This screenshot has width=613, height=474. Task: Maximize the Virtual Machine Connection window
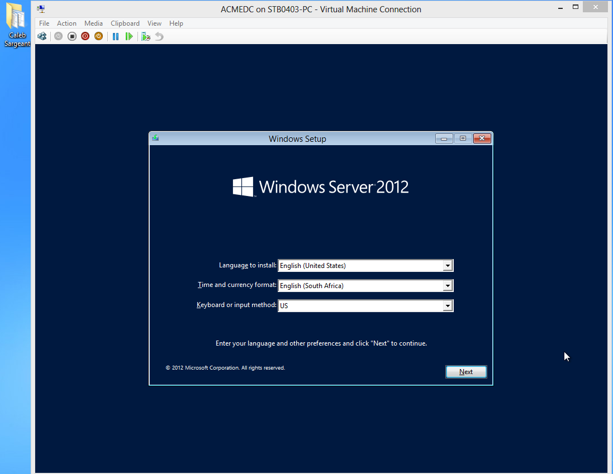point(576,7)
